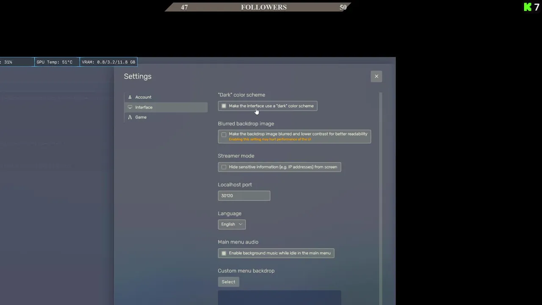Viewport: 542px width, 305px height.
Task: Click the green Kick logo icon
Action: [528, 7]
